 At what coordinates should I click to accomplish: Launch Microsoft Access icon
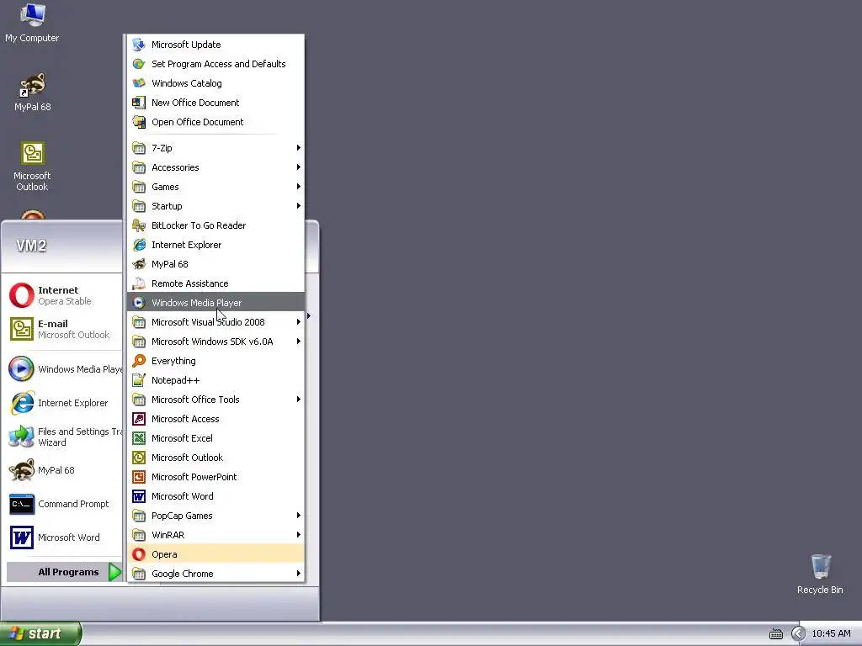point(139,419)
